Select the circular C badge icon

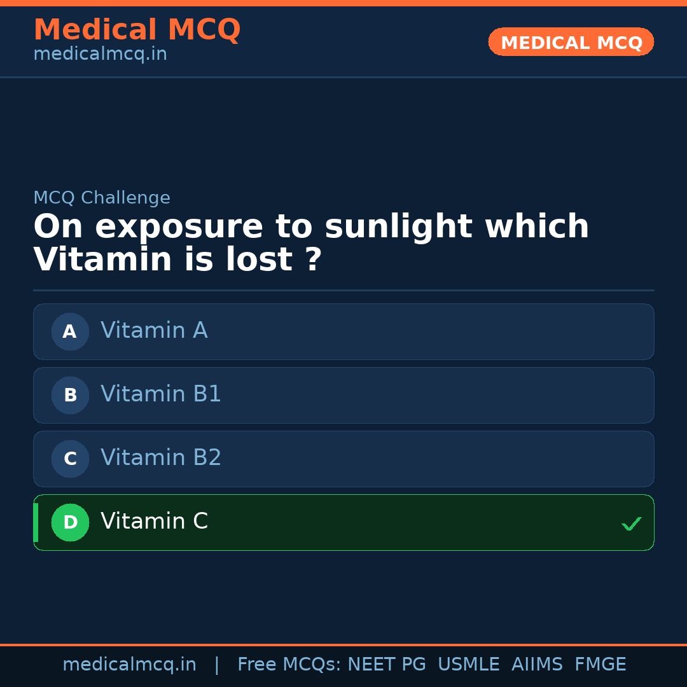pyautogui.click(x=70, y=459)
